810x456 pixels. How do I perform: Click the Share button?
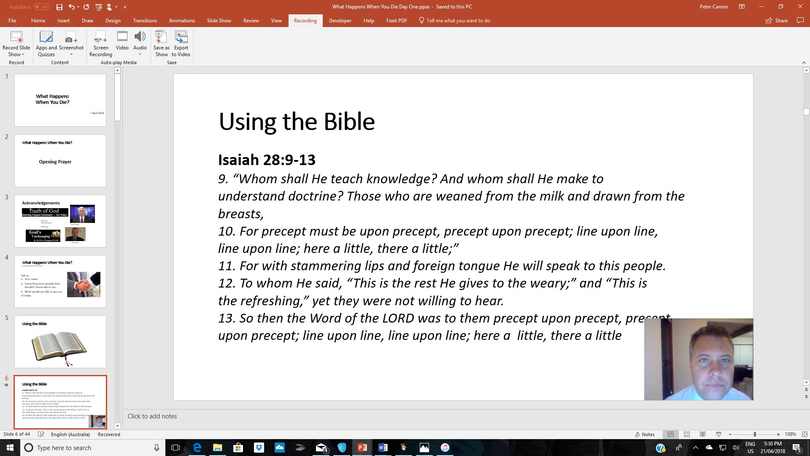pos(777,20)
